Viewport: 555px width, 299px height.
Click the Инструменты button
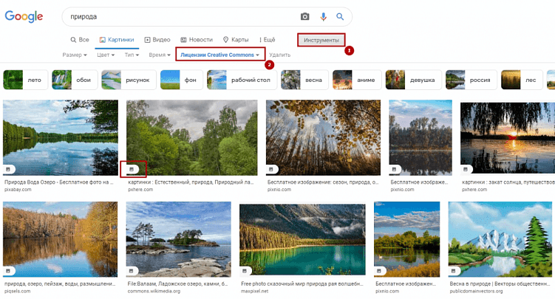tap(321, 40)
